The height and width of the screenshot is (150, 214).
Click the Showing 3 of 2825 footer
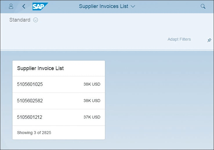click(x=34, y=133)
